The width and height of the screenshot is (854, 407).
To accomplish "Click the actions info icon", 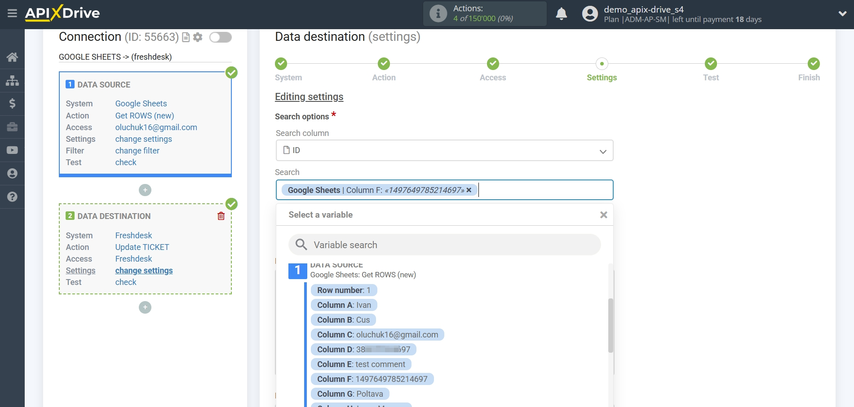I will coord(438,13).
